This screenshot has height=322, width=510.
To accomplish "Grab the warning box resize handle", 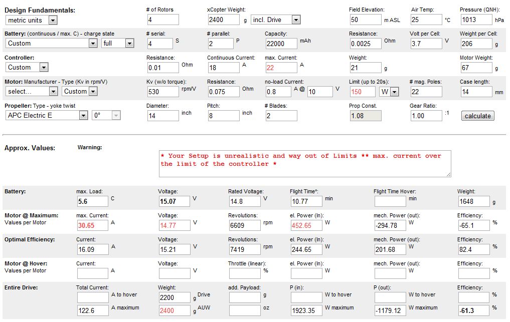I will pyautogui.click(x=448, y=174).
